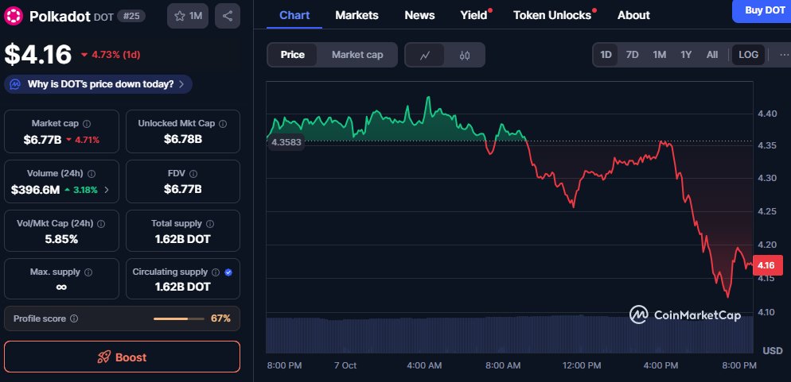
Task: Go to the Token Unlocks tab
Action: pyautogui.click(x=552, y=15)
